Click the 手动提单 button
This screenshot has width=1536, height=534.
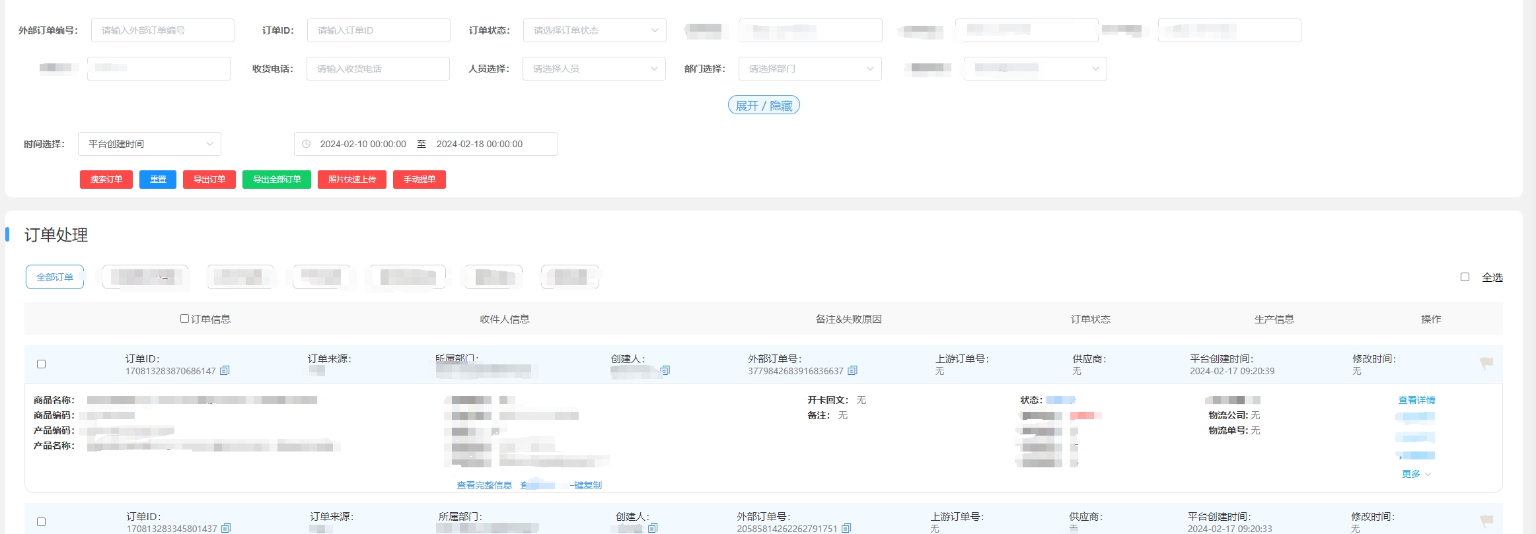point(420,180)
